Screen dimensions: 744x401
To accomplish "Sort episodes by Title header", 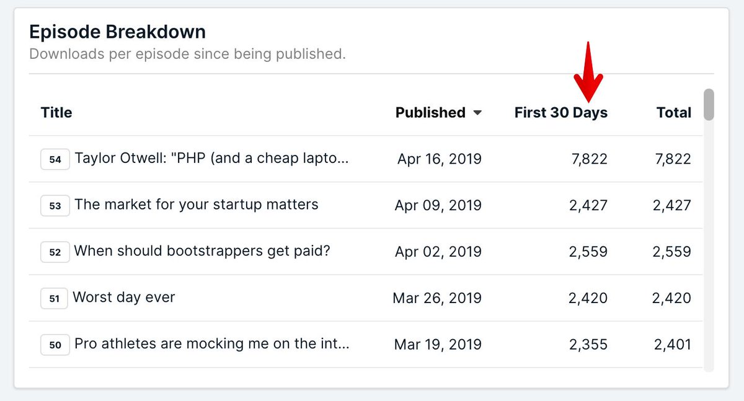I will 56,113.
